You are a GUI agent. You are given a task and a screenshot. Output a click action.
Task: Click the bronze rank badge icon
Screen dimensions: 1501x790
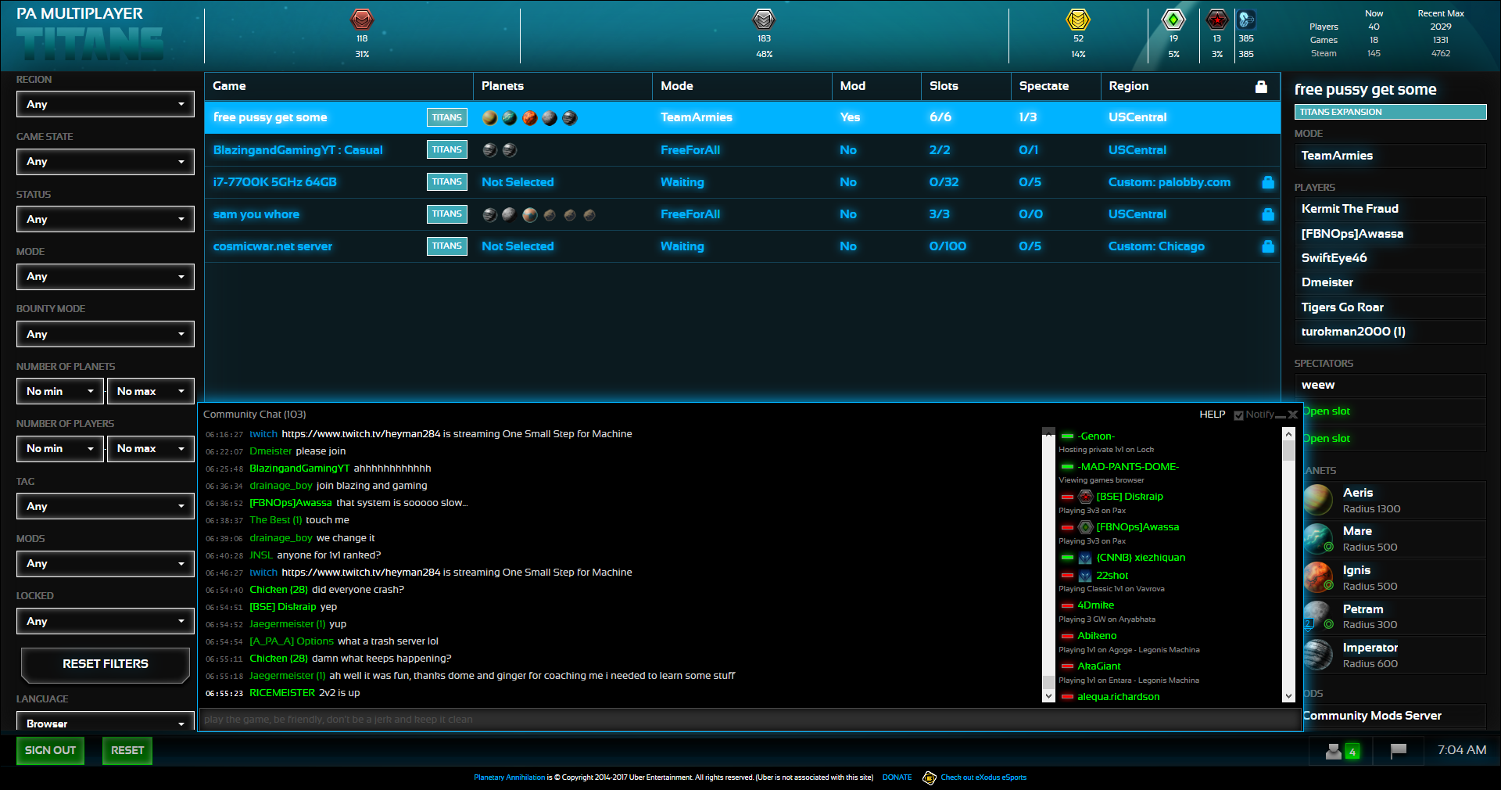coord(361,19)
